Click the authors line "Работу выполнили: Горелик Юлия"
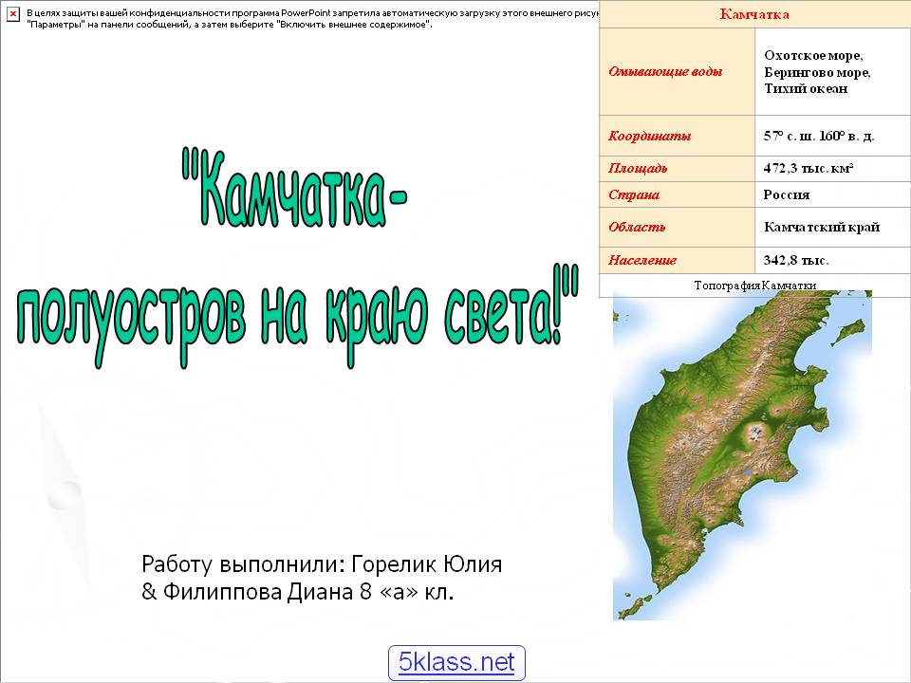This screenshot has height=683, width=911. coord(322,564)
